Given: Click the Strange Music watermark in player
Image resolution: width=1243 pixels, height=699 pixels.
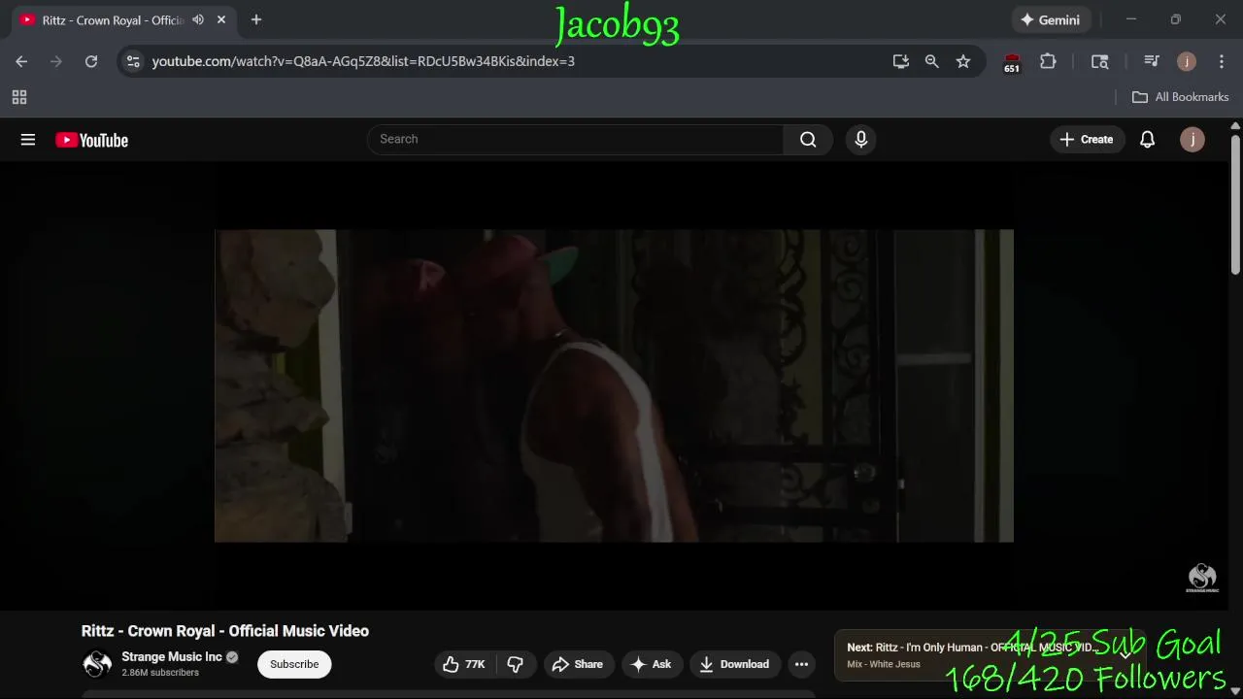Looking at the screenshot, I should click(1202, 578).
